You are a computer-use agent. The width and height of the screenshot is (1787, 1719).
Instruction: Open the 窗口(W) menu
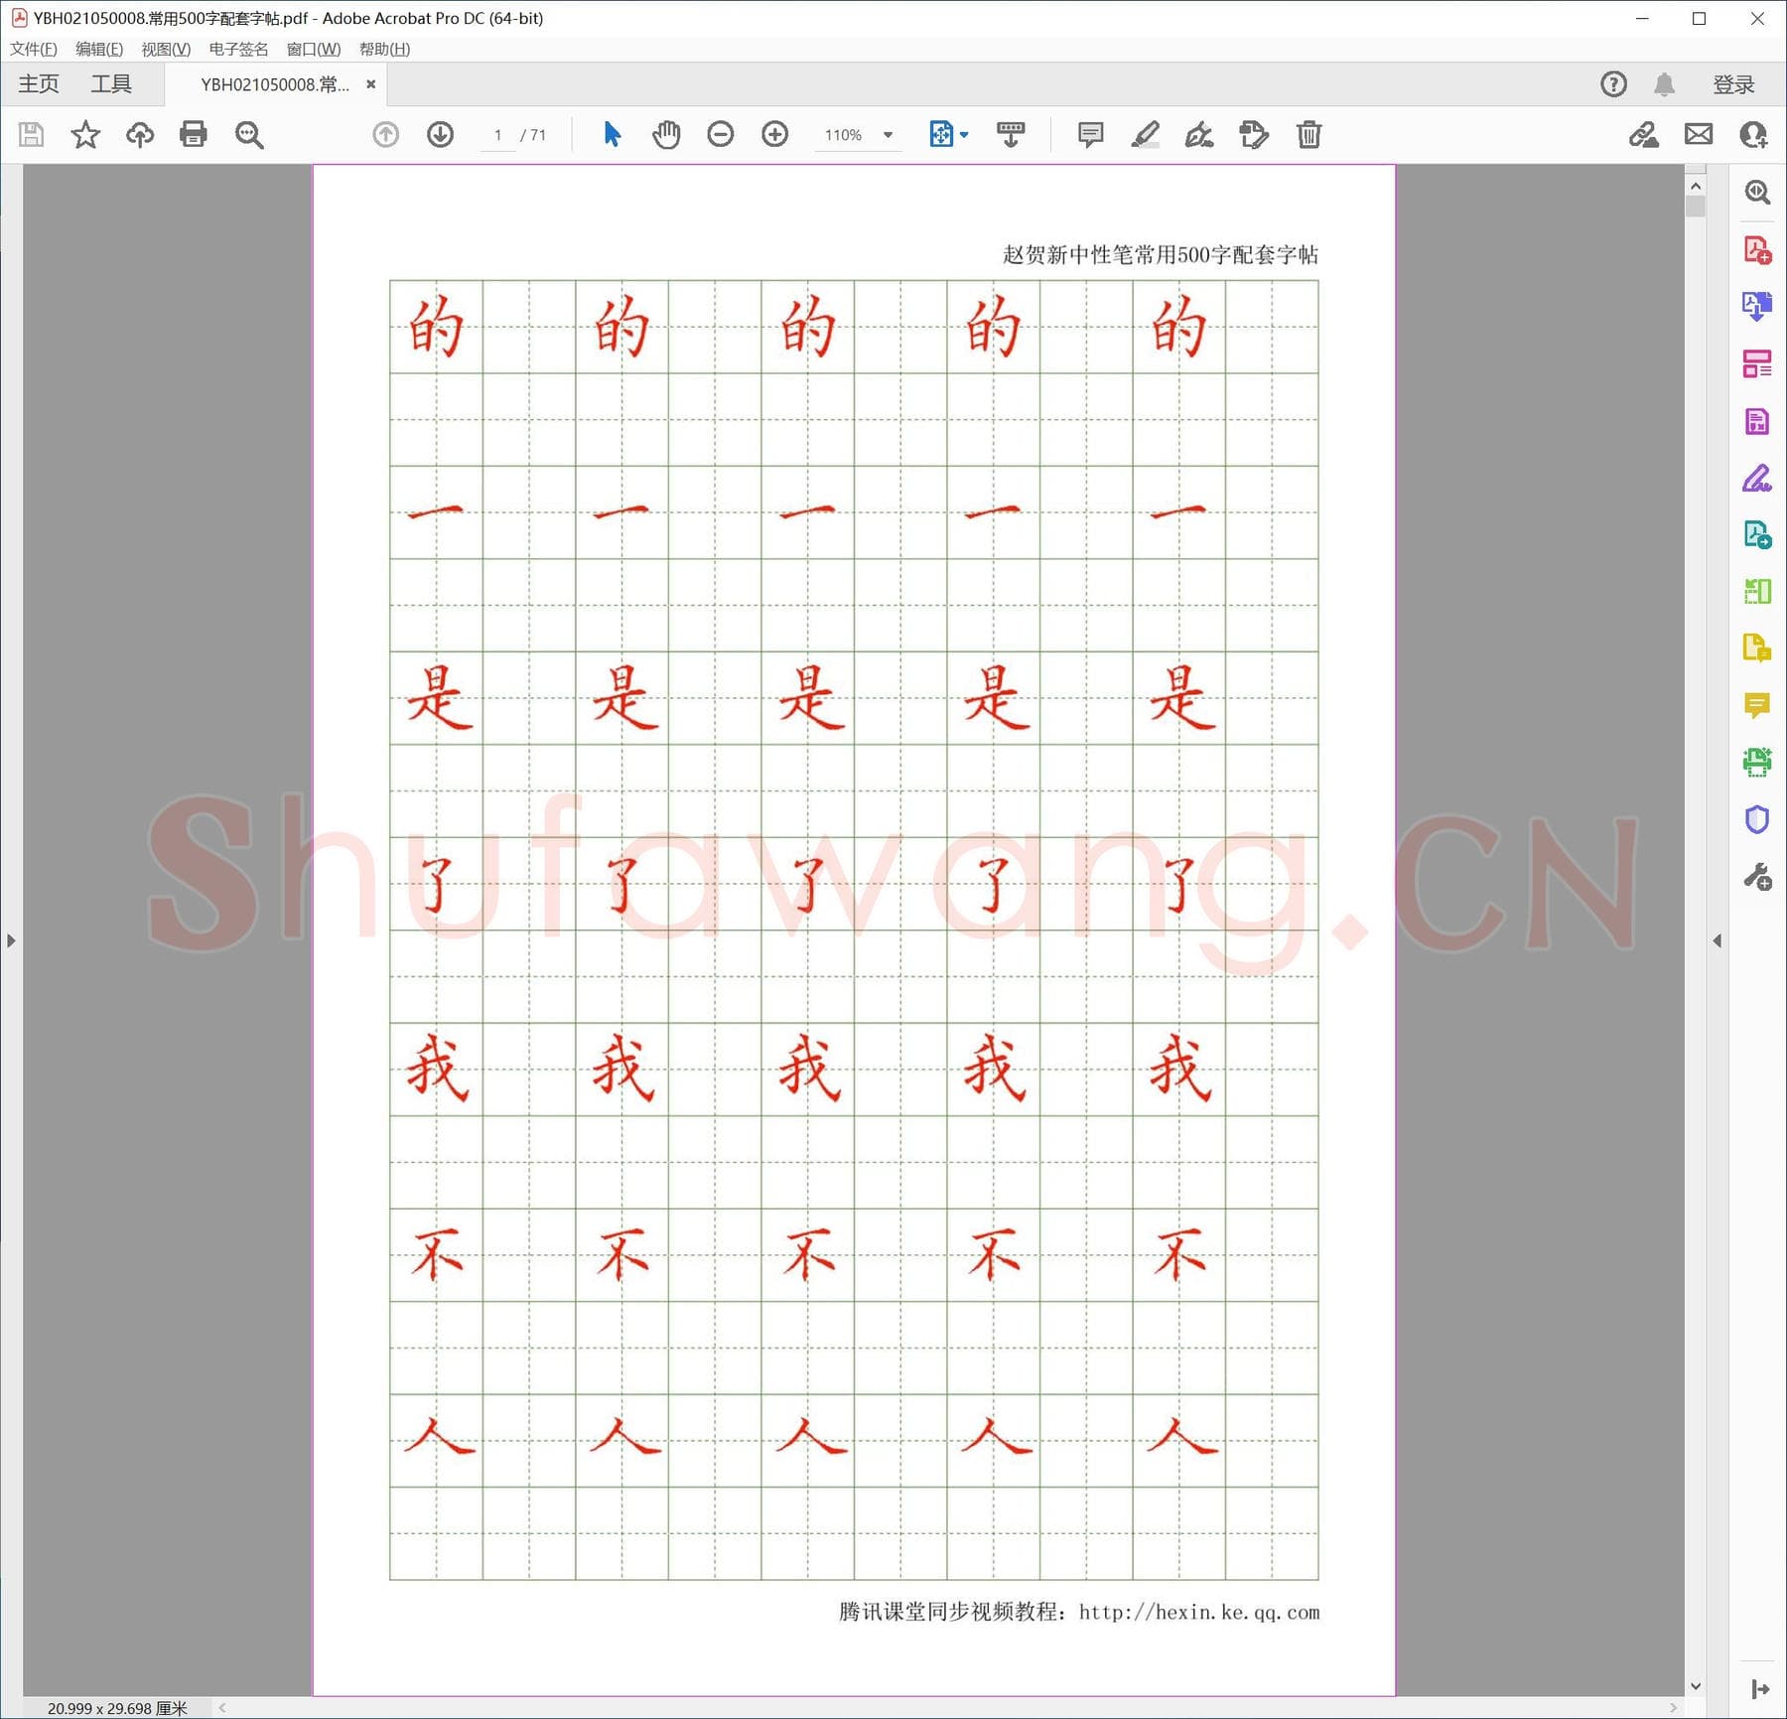pyautogui.click(x=314, y=49)
